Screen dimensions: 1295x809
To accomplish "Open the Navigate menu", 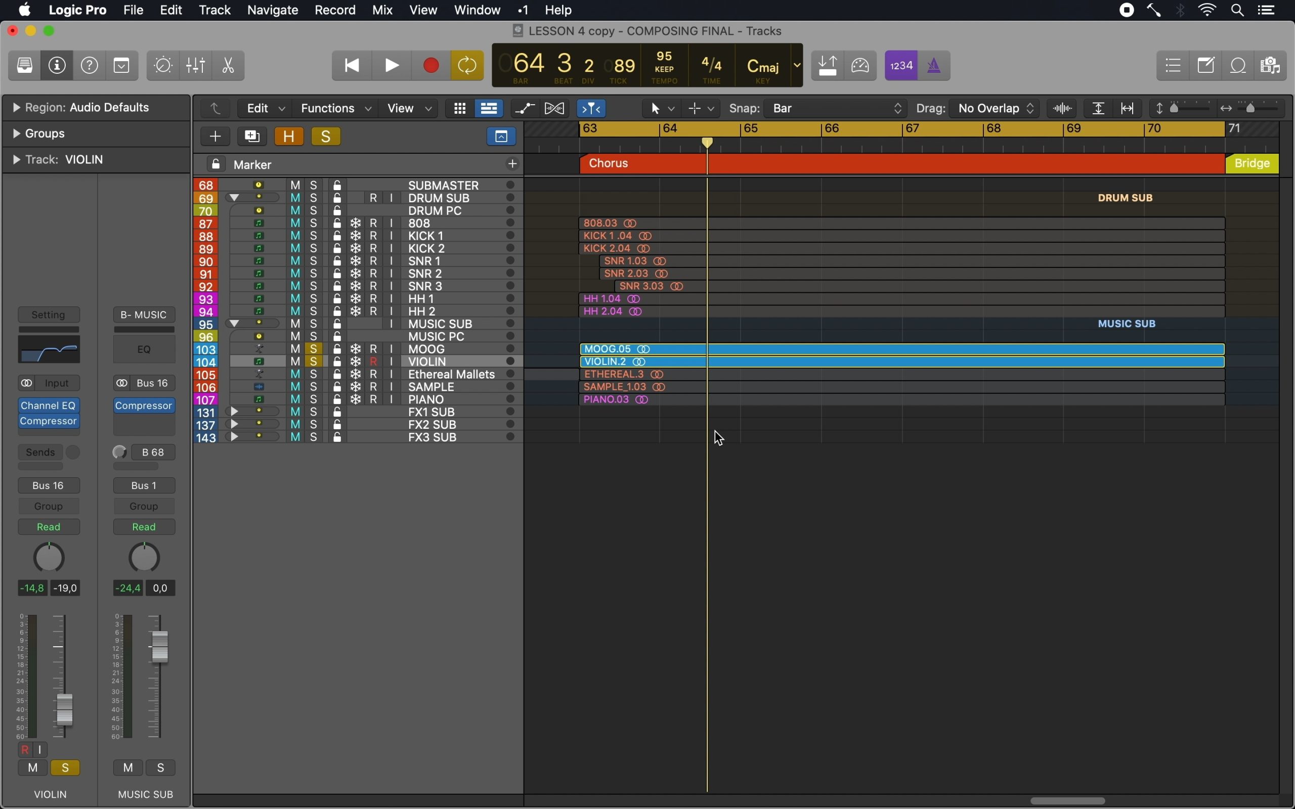I will [272, 10].
